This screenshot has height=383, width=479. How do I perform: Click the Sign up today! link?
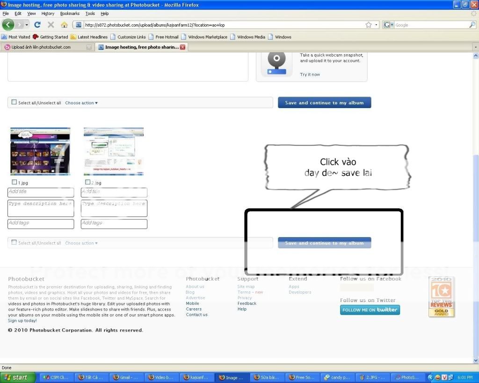click(22, 321)
